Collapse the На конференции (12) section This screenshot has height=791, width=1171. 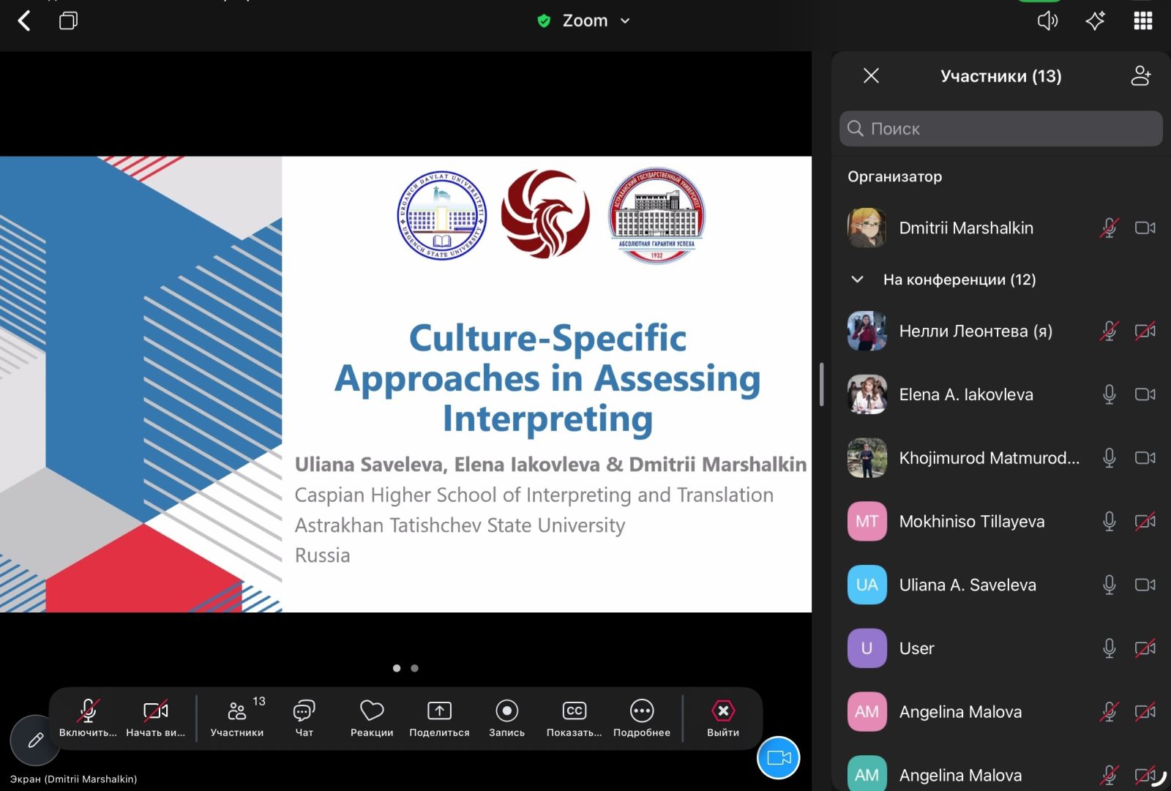tap(858, 280)
